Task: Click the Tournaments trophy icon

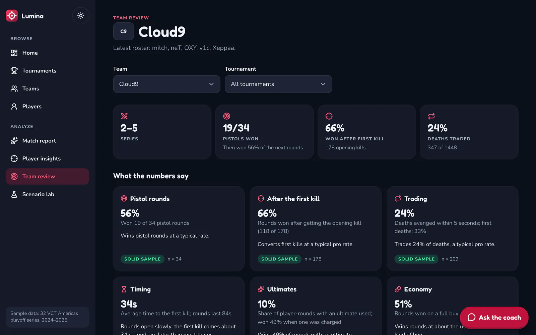Action: point(14,71)
